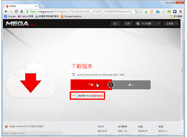Open the Google bookmark
This screenshot has height=137, width=187.
pos(10,16)
